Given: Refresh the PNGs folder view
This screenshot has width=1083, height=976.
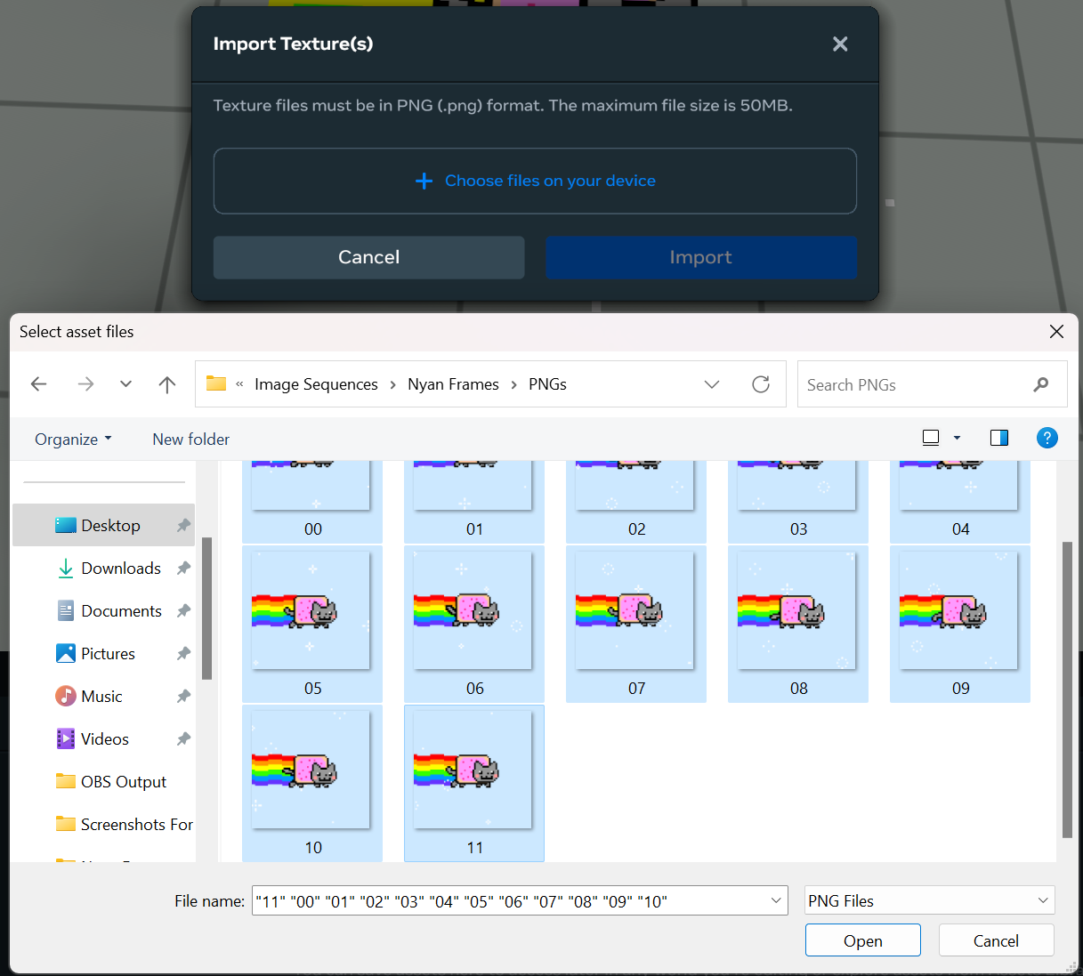Looking at the screenshot, I should 761,384.
